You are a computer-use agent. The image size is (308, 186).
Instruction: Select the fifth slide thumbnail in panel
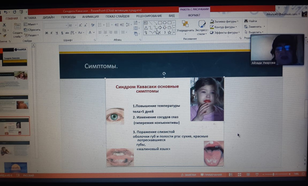click(15, 148)
